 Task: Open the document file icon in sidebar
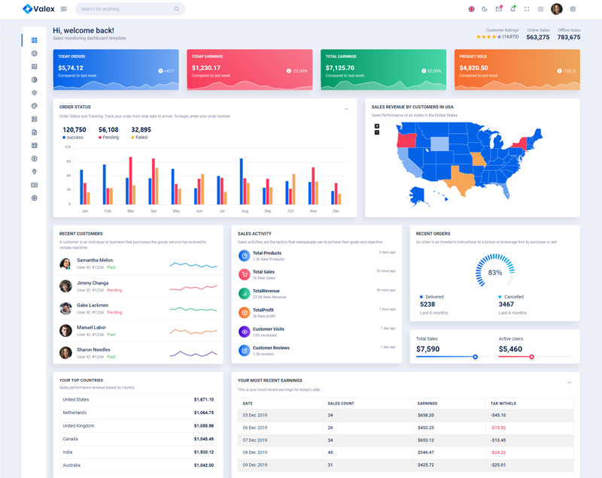[x=34, y=132]
